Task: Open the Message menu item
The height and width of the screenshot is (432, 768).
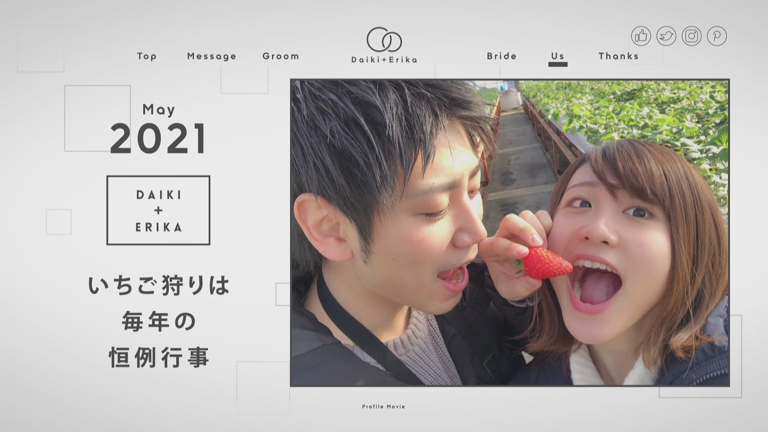Action: pos(212,56)
